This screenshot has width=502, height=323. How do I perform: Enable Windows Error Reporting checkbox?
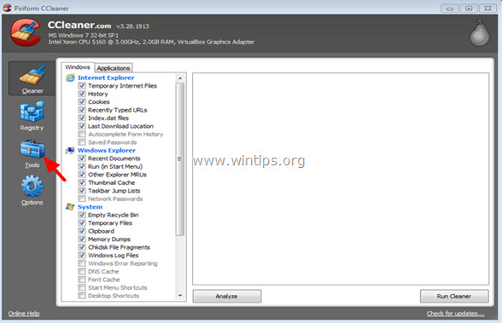[82, 263]
